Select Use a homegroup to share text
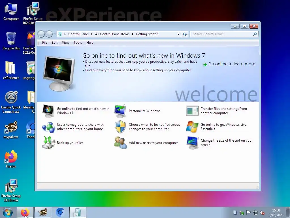 point(80,127)
